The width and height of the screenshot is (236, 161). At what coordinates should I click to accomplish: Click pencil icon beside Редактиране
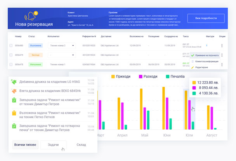coord(193,67)
